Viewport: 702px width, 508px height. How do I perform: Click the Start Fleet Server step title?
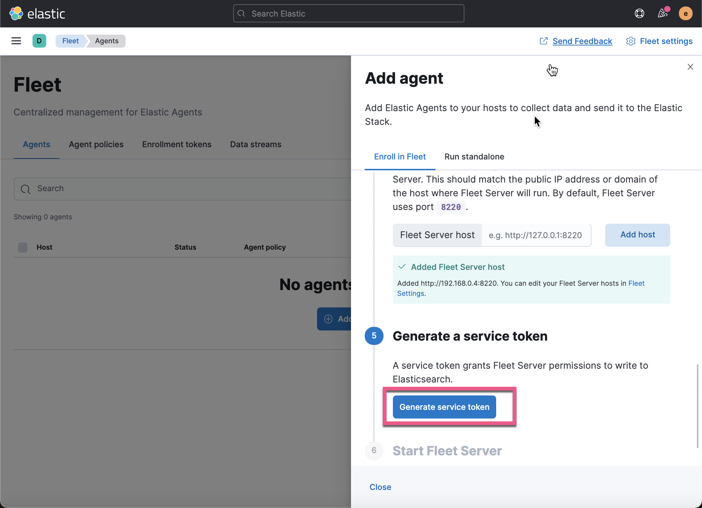pos(447,451)
